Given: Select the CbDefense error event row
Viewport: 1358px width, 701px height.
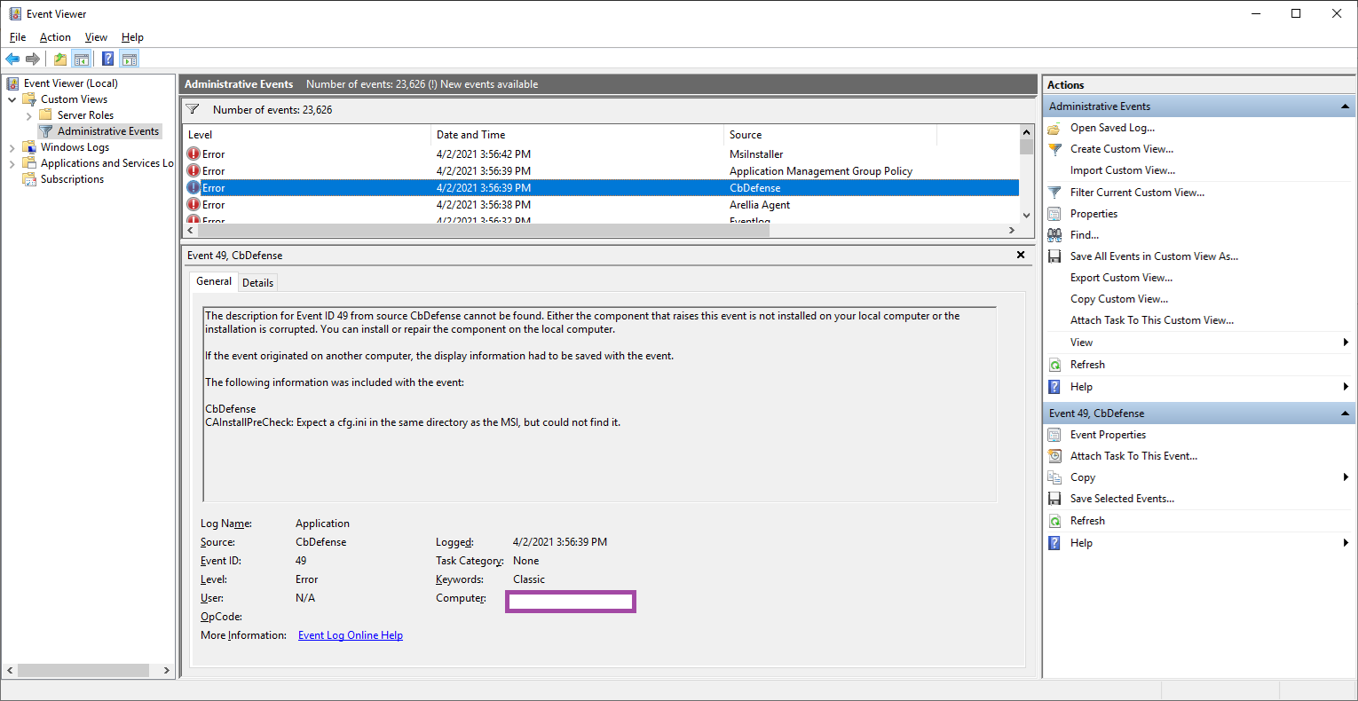Looking at the screenshot, I should click(x=601, y=188).
